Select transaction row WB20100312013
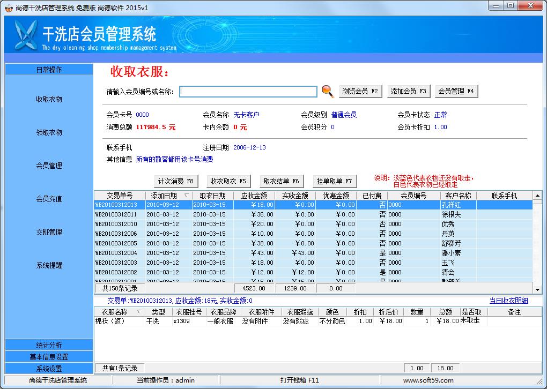Image resolution: width=547 pixels, height=389 pixels. pyautogui.click(x=313, y=205)
